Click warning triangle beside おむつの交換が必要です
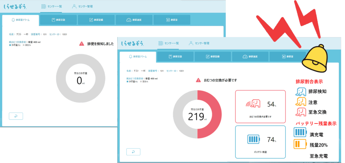 point(198,80)
